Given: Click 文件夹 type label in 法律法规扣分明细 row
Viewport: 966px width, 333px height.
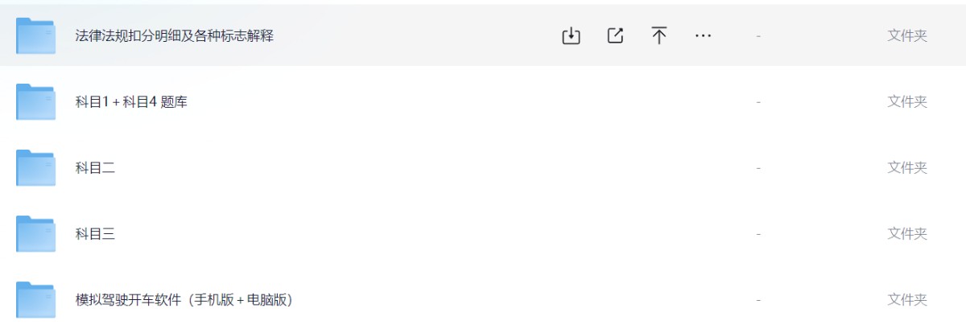Looking at the screenshot, I should (907, 36).
